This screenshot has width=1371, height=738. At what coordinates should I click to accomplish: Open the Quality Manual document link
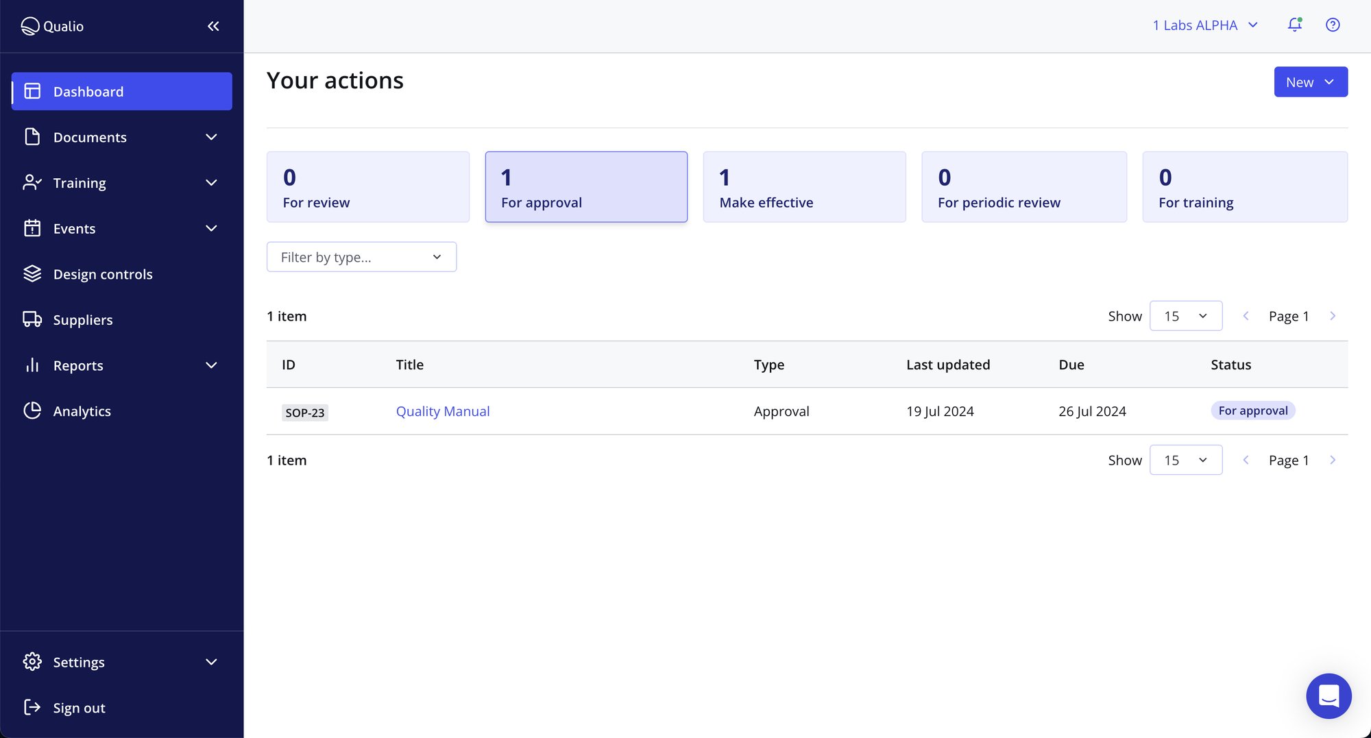point(442,410)
